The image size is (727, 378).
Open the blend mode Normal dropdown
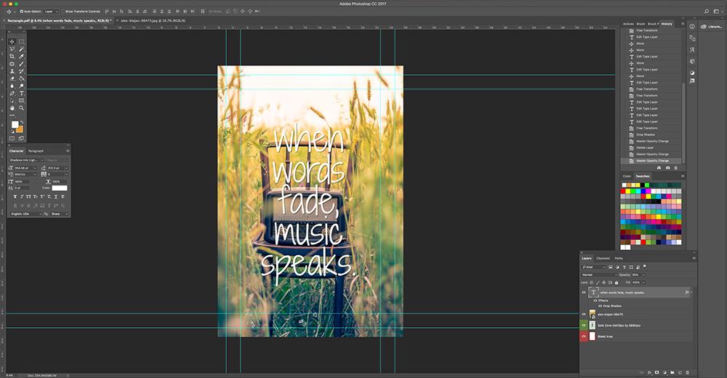tap(598, 275)
